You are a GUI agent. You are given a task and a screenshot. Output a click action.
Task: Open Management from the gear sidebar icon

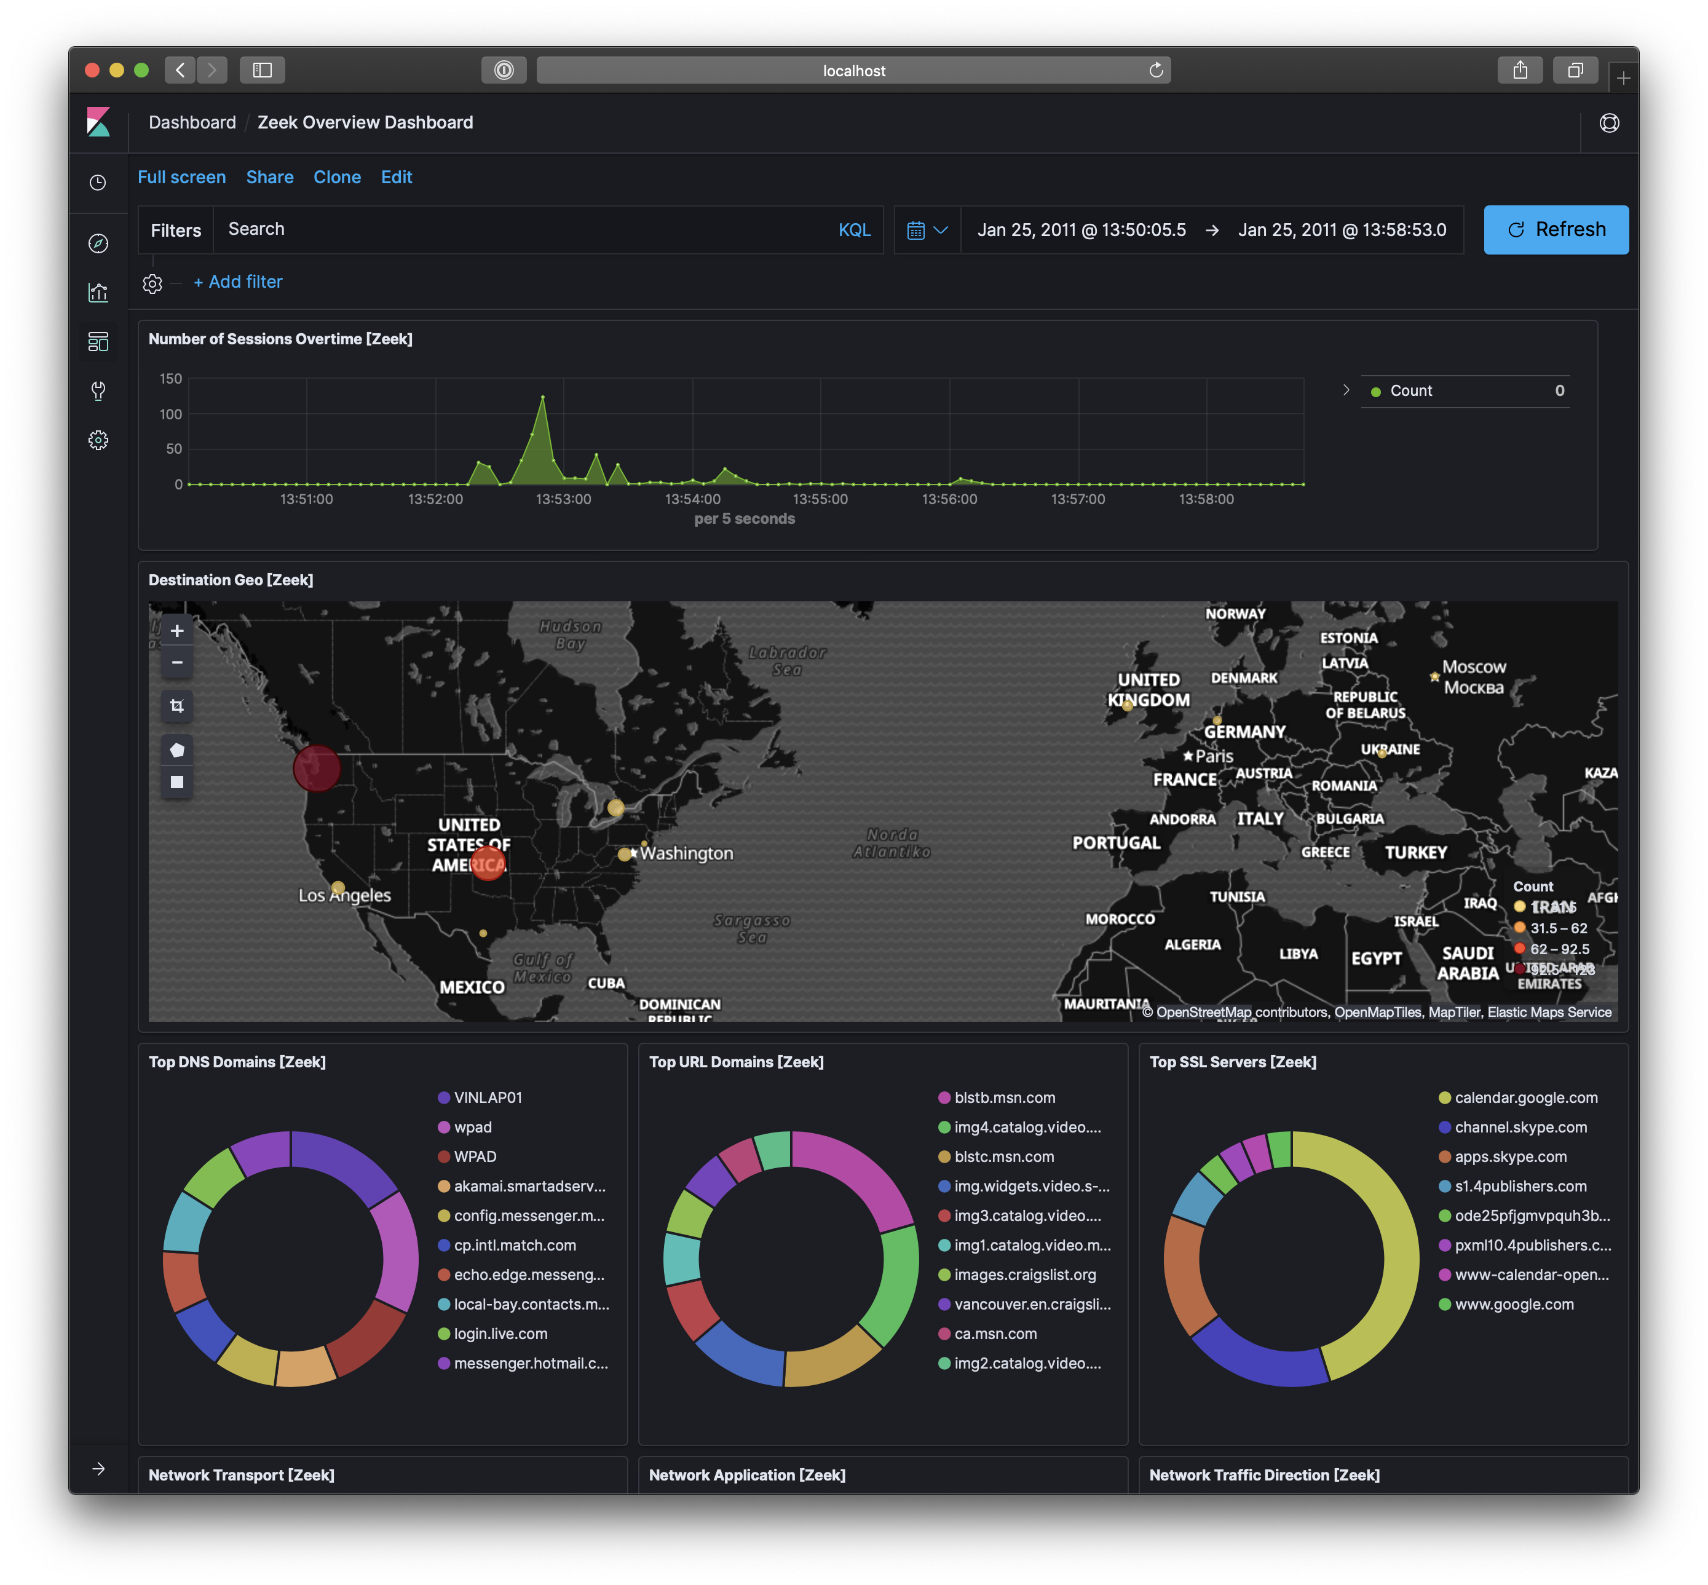coord(98,440)
